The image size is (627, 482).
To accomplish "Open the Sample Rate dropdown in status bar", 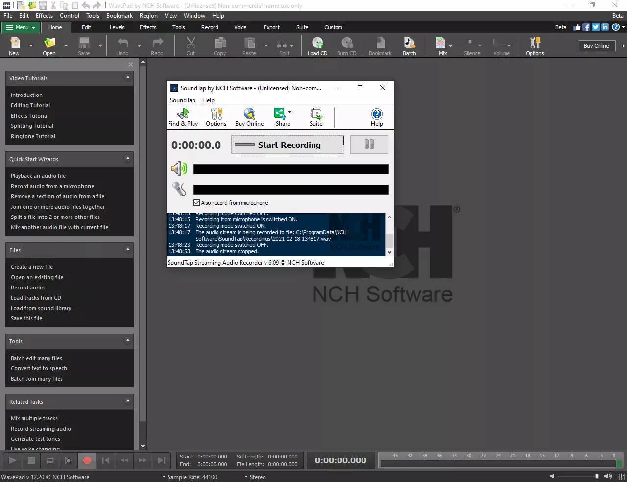I will point(190,477).
